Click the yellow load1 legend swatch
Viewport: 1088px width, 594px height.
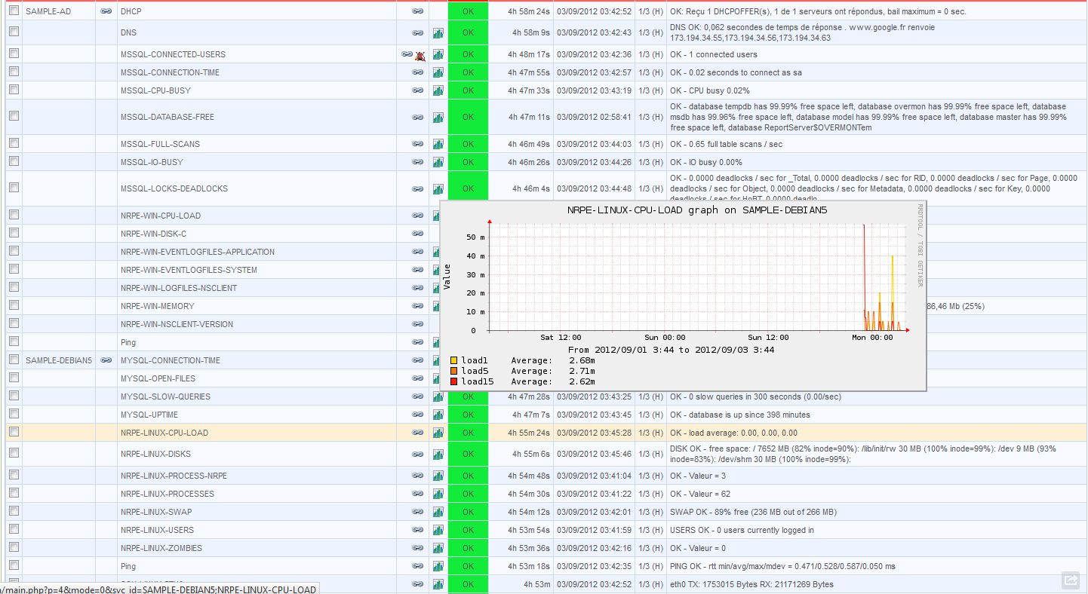click(453, 361)
